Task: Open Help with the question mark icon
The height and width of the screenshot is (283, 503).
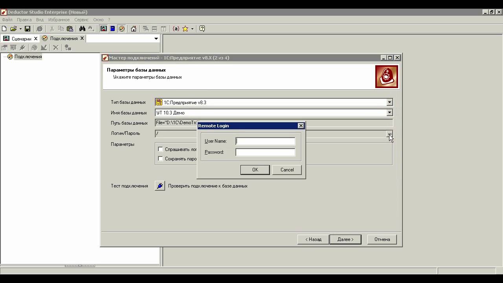Action: pos(202,29)
